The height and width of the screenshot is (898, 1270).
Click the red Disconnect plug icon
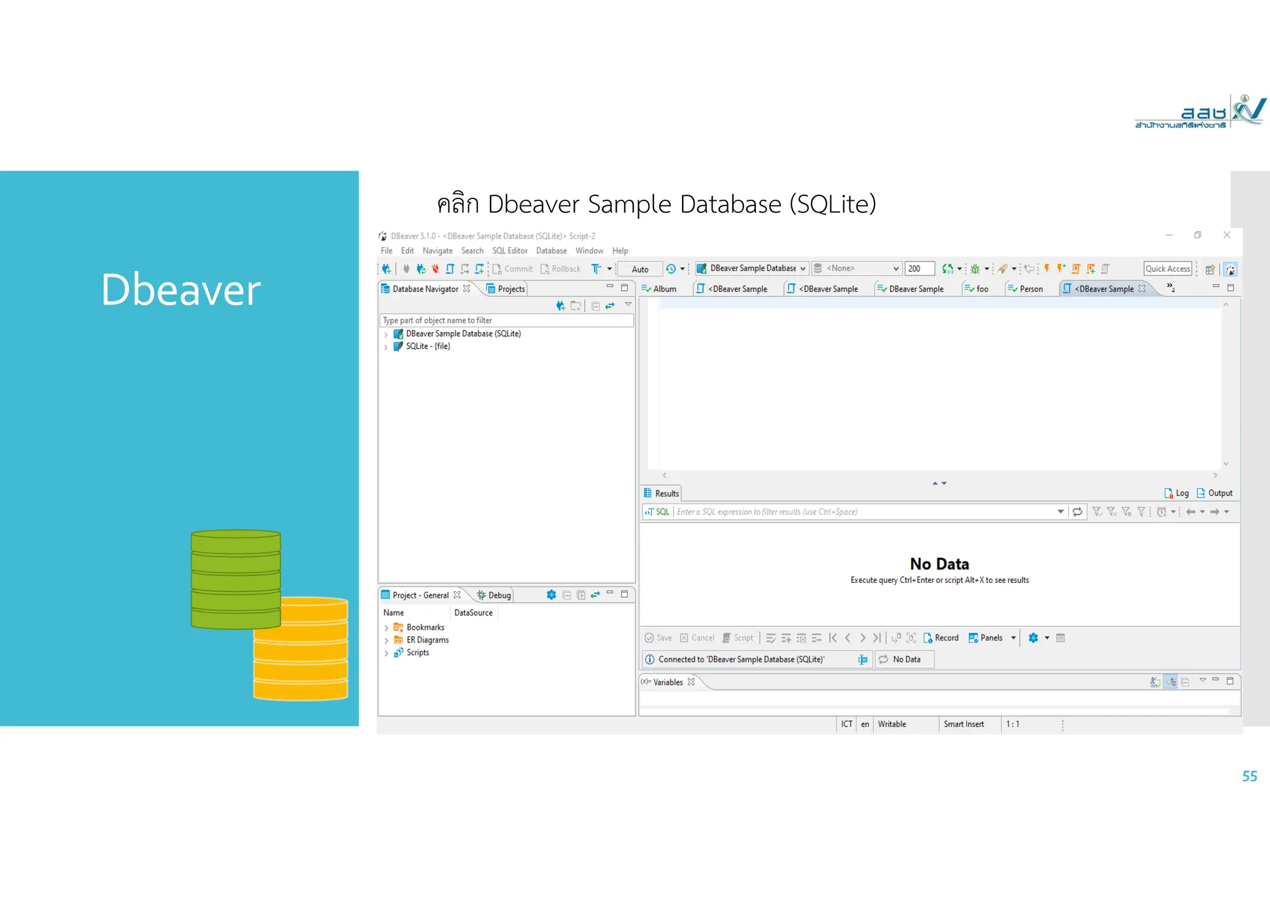435,269
